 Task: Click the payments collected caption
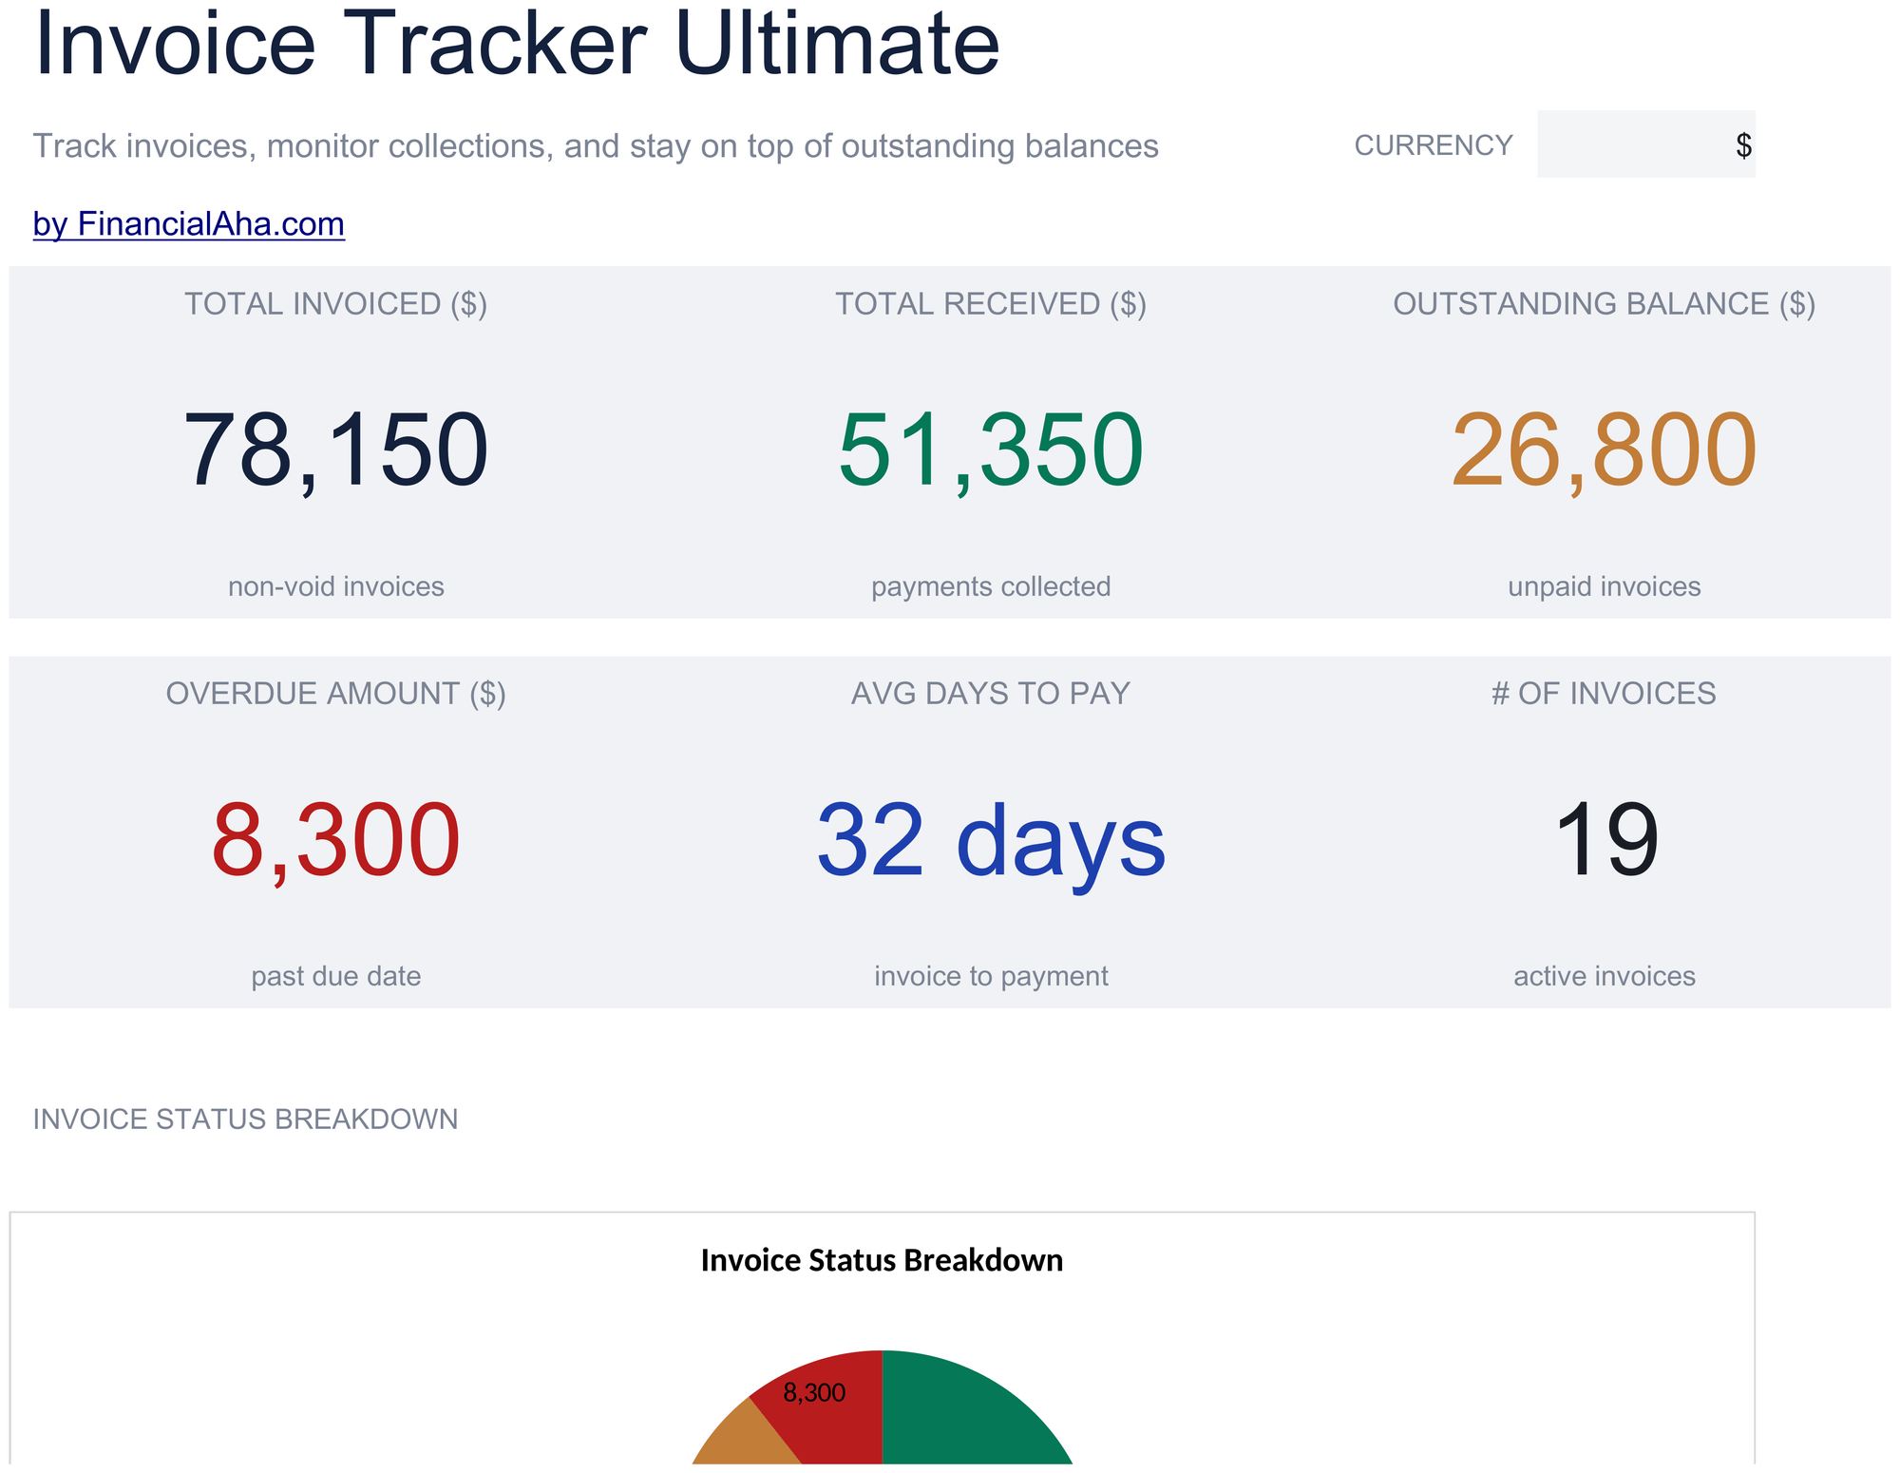click(991, 586)
